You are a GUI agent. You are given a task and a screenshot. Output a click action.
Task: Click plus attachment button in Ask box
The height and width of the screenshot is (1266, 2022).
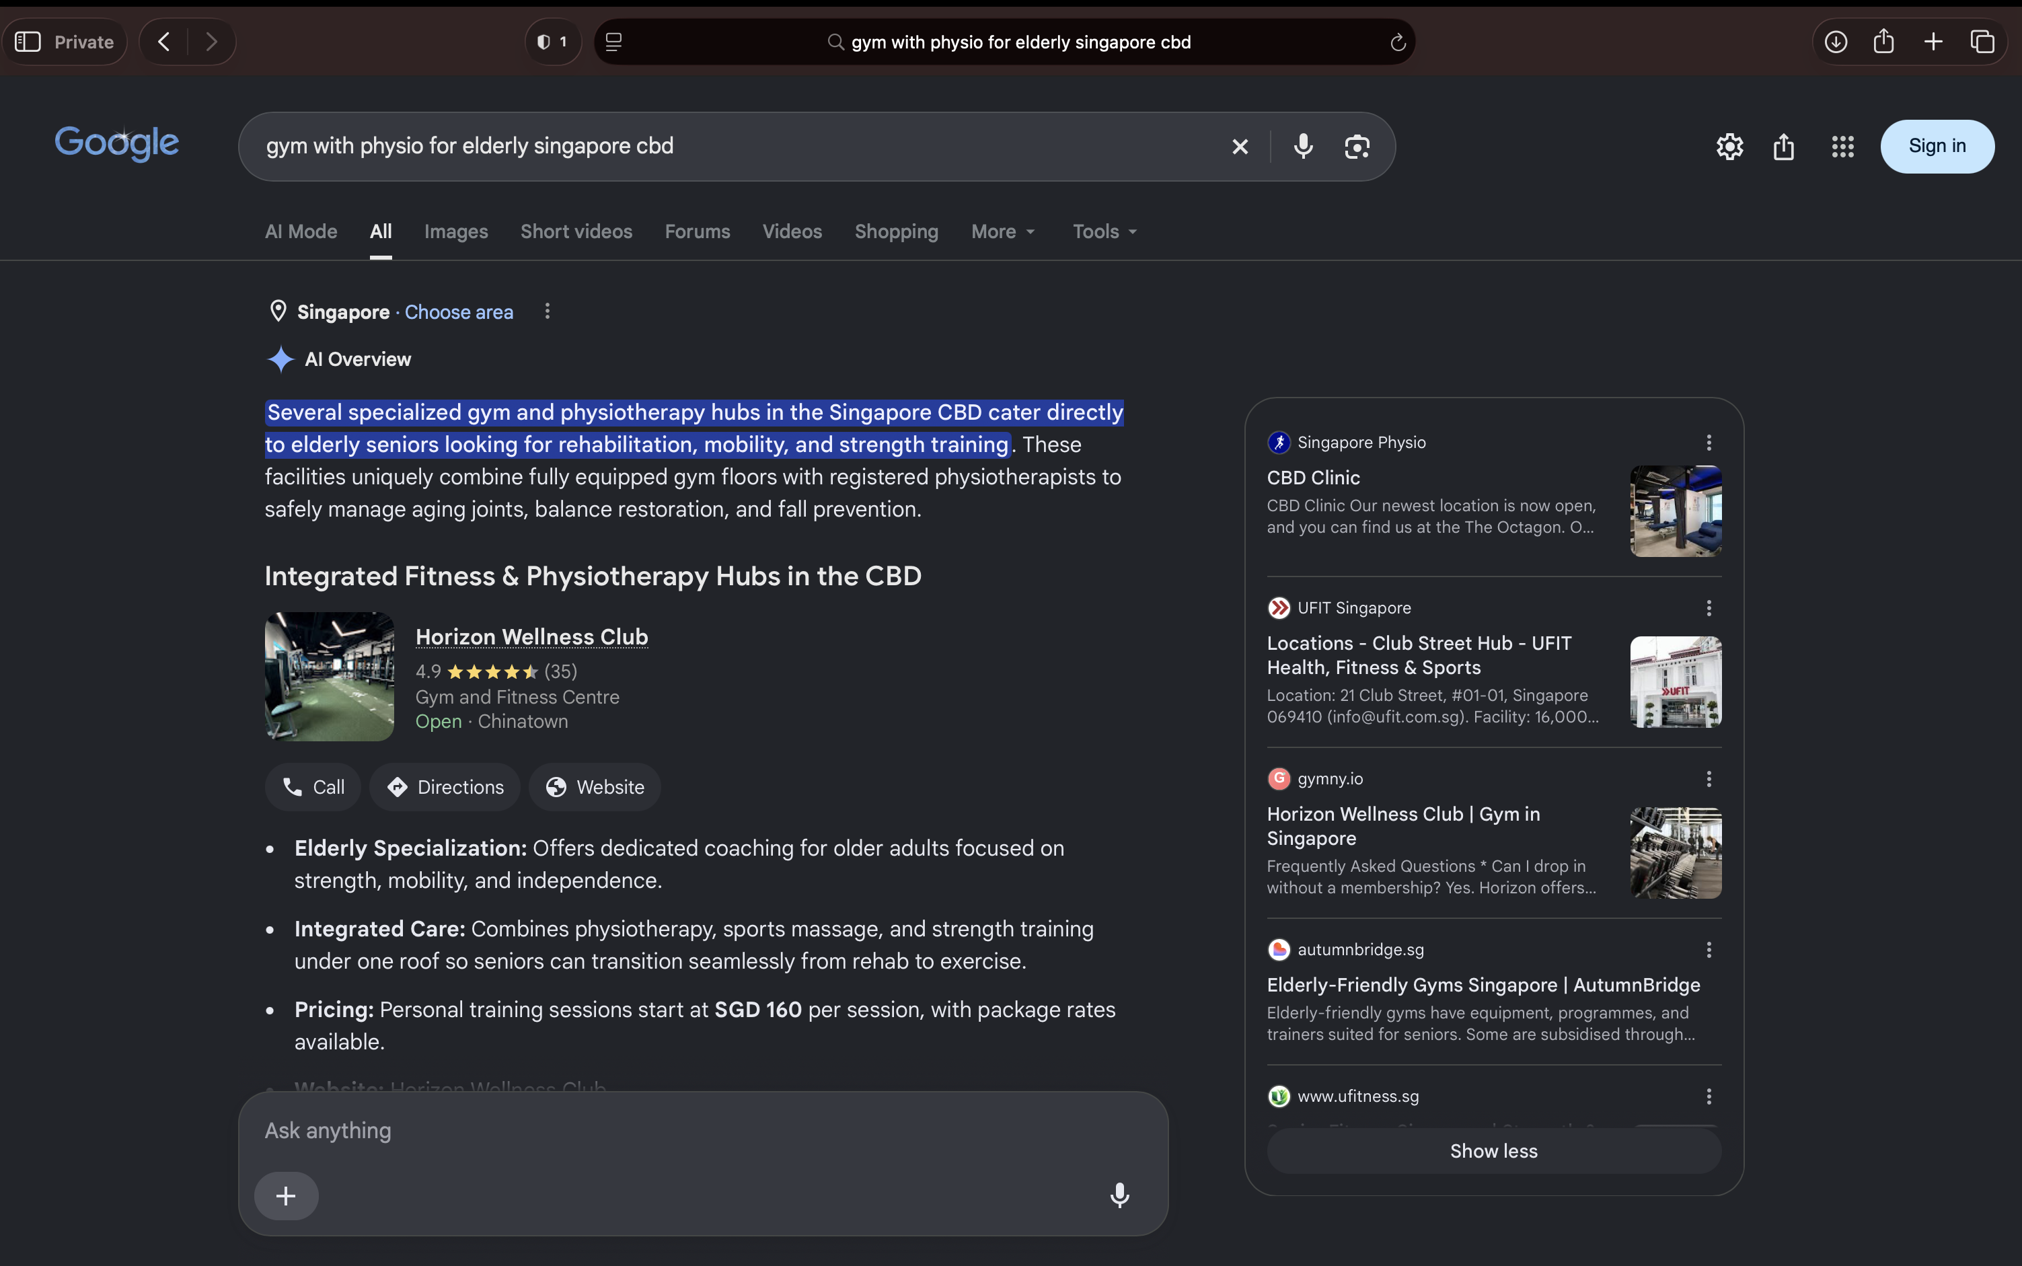(287, 1195)
